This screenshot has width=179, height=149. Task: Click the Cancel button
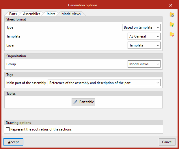167,142
